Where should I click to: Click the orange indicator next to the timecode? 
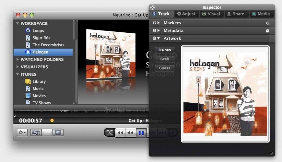click(52, 121)
